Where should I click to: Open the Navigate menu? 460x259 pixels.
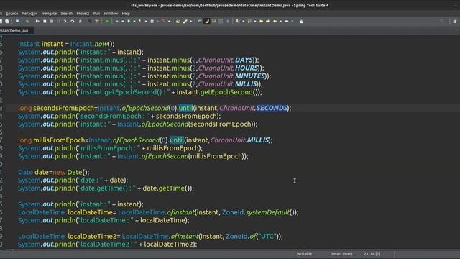tap(49, 14)
